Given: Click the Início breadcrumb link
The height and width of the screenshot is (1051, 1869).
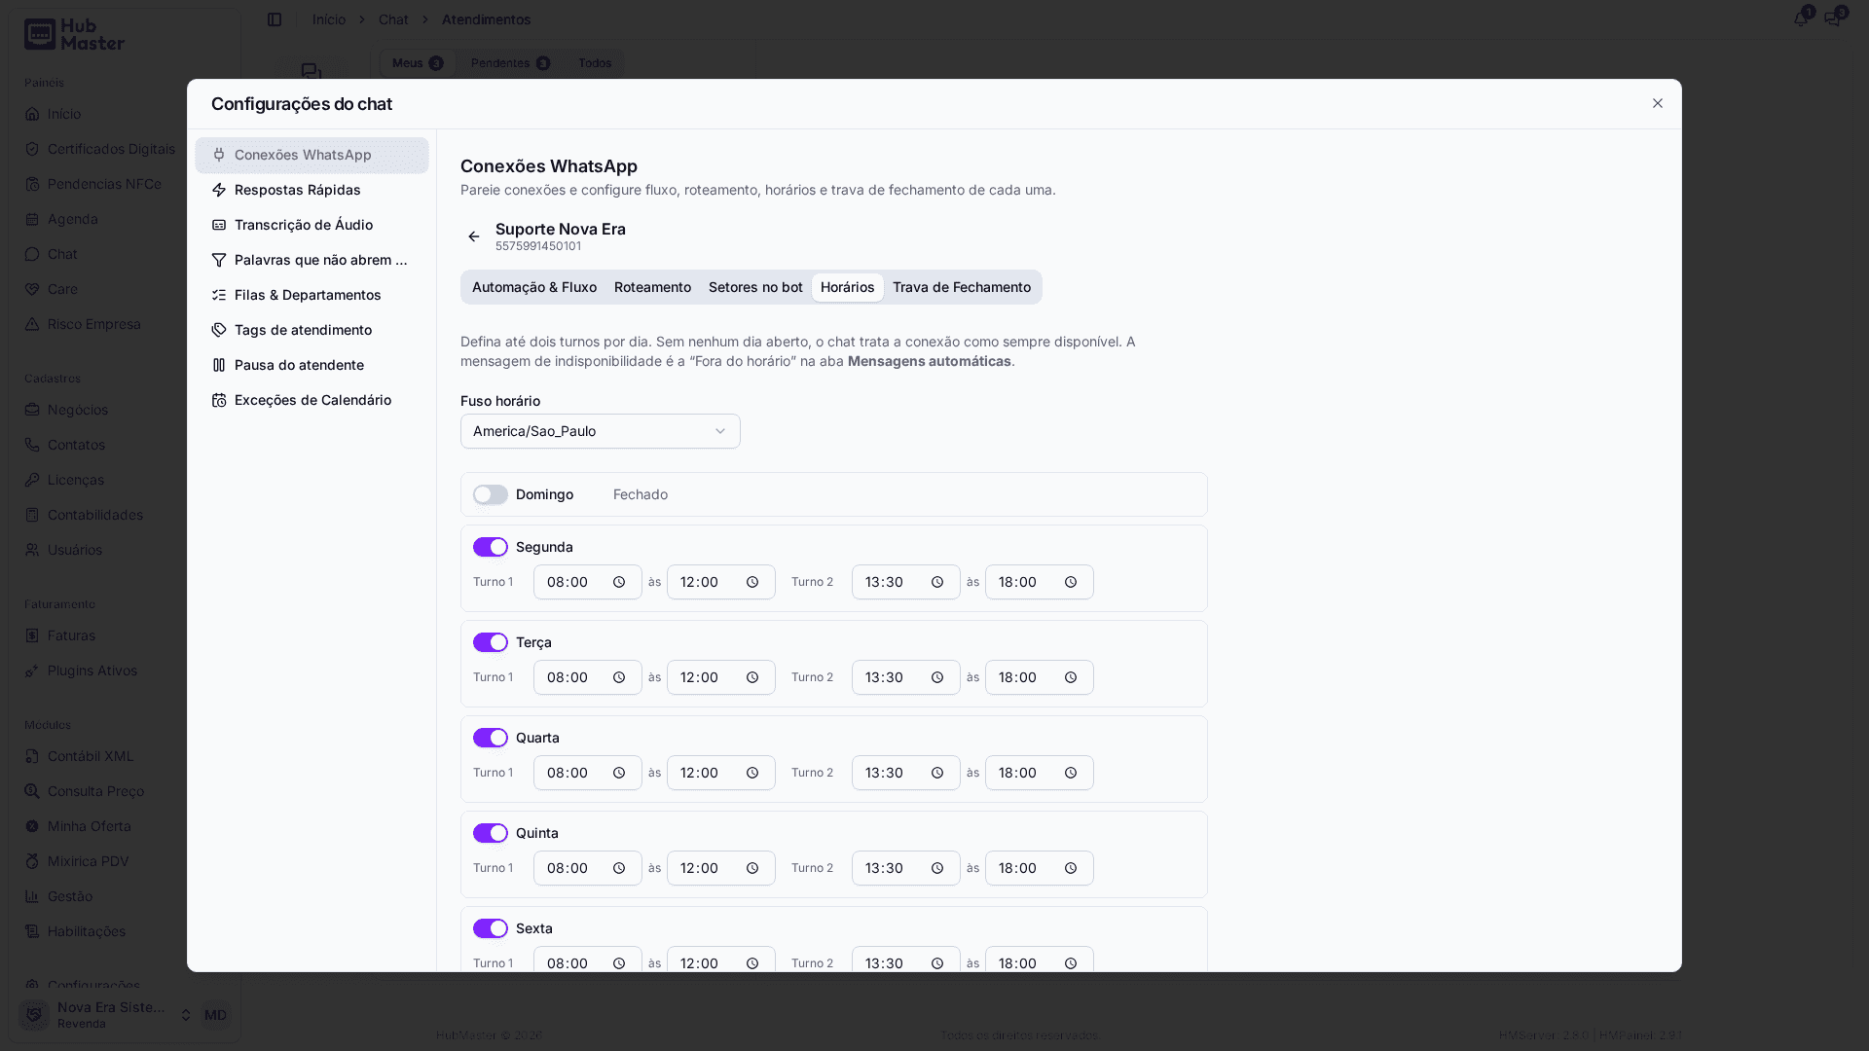Looking at the screenshot, I should (329, 19).
